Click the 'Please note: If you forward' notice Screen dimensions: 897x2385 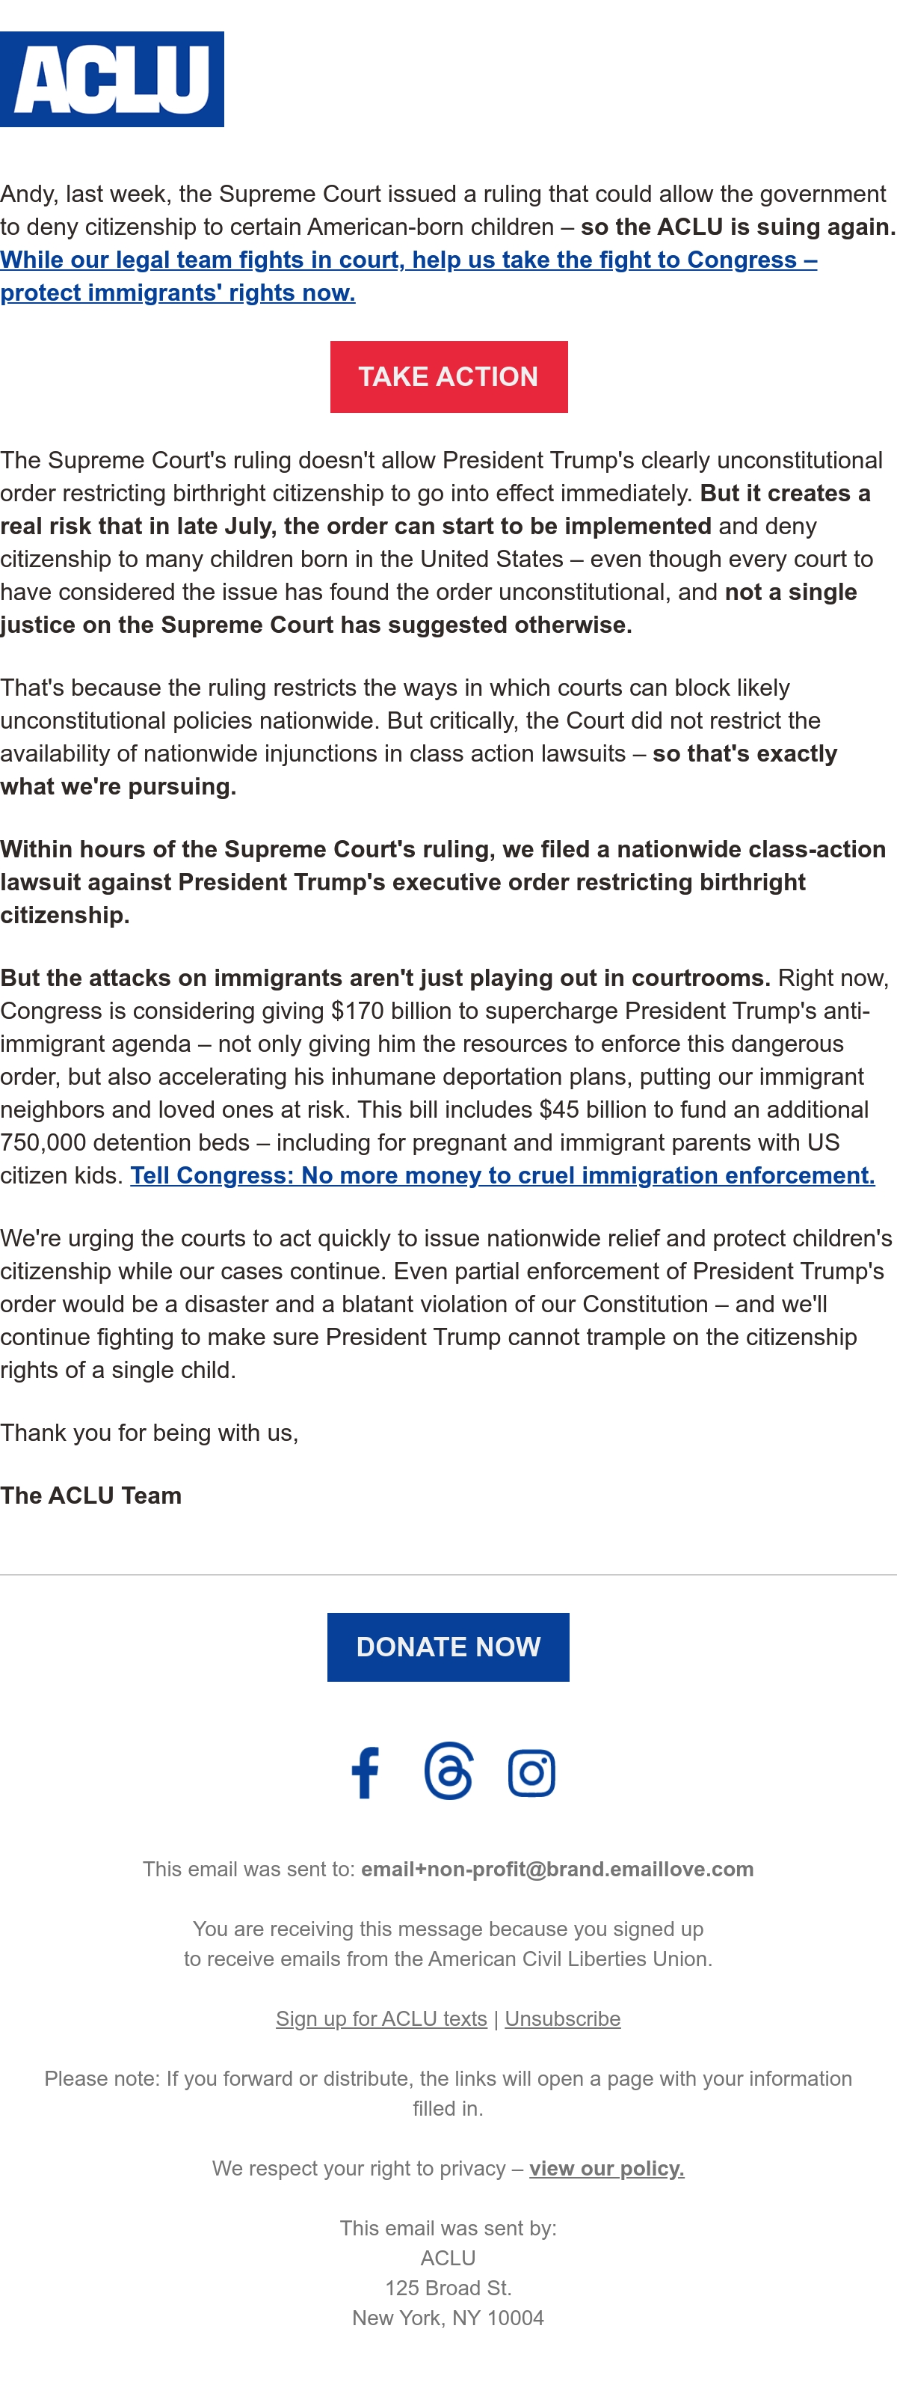[449, 2093]
